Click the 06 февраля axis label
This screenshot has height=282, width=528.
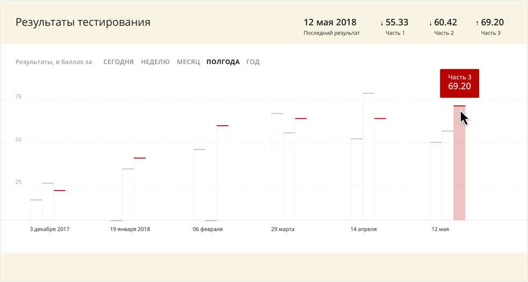click(x=207, y=229)
